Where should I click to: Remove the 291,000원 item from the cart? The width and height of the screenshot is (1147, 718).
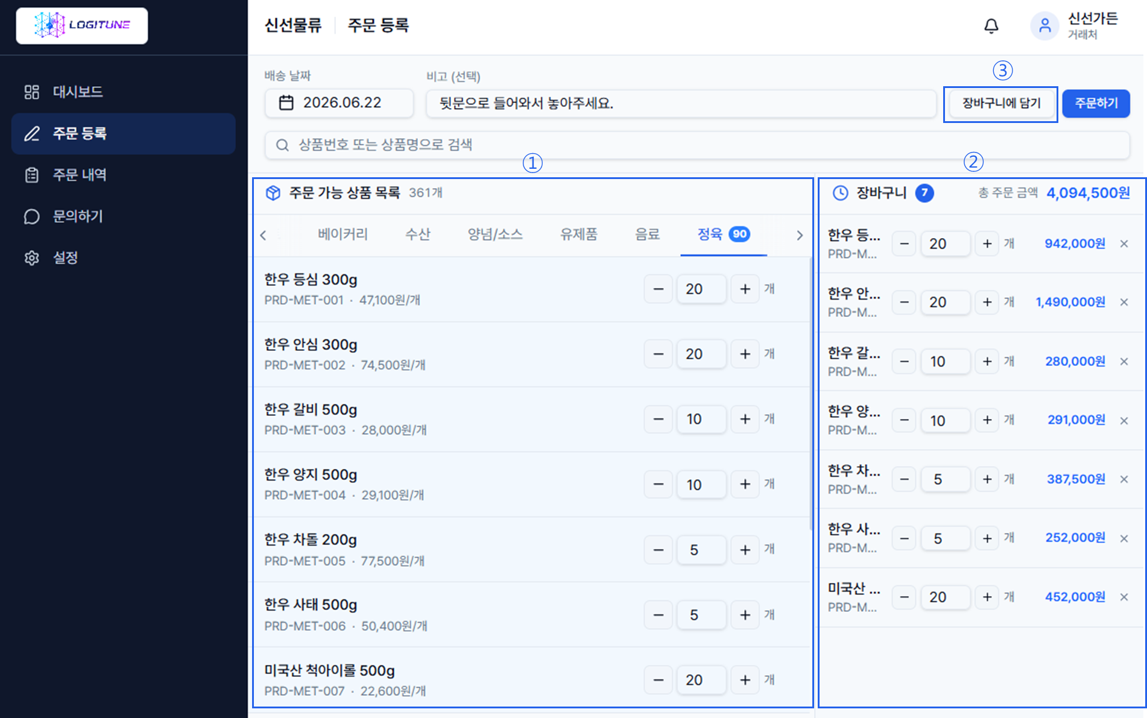click(x=1124, y=420)
